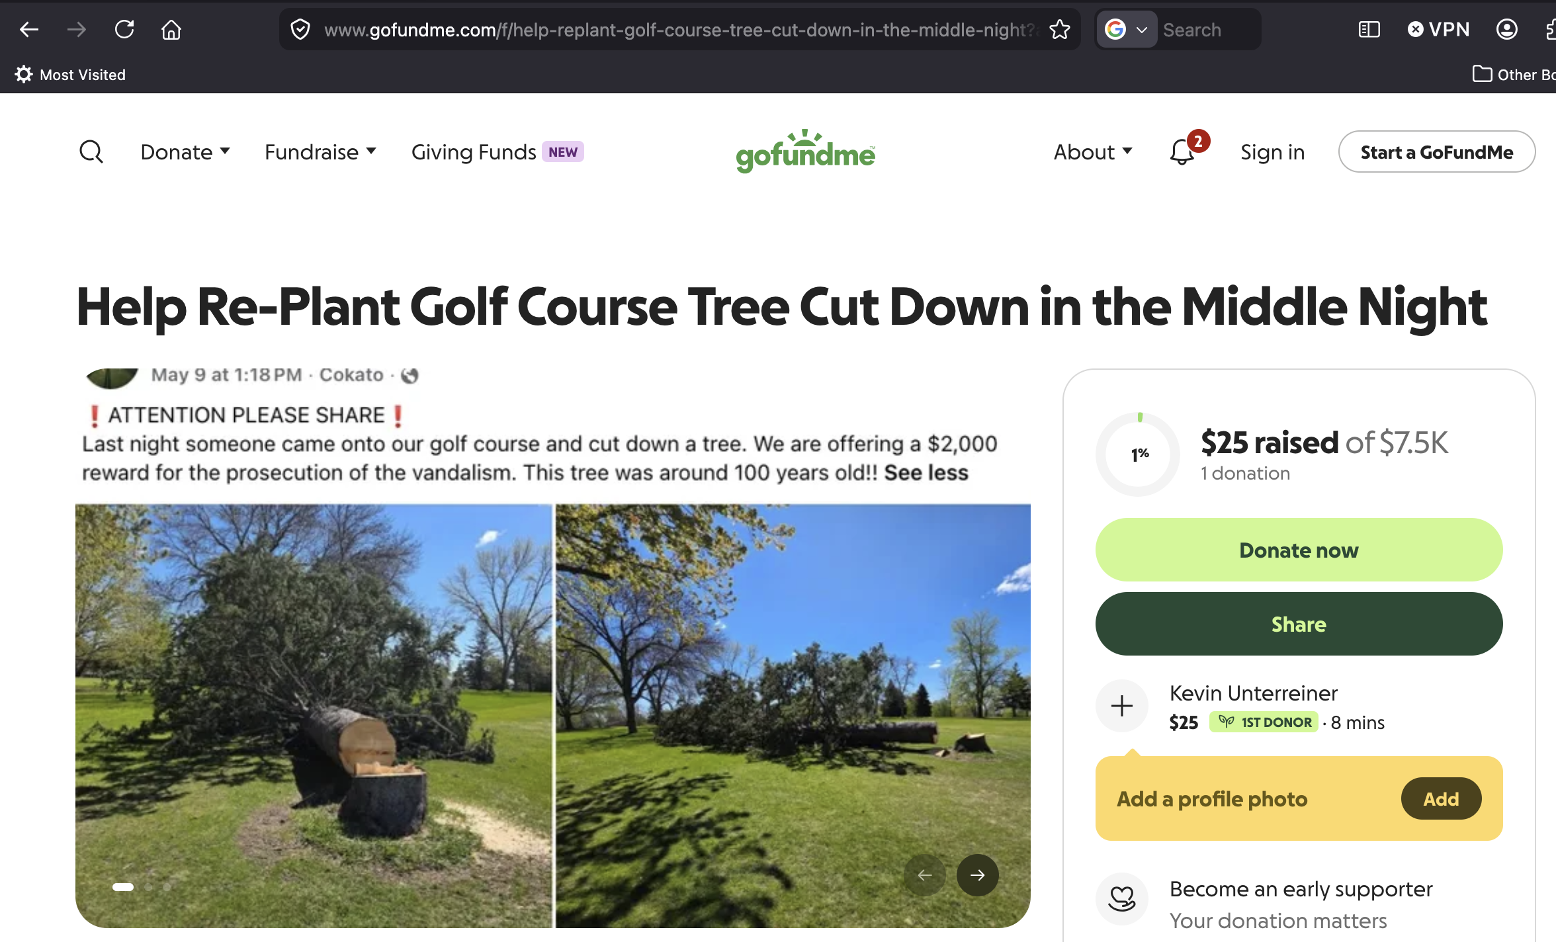Reload the page with the refresh icon
The image size is (1556, 942).
pyautogui.click(x=124, y=30)
